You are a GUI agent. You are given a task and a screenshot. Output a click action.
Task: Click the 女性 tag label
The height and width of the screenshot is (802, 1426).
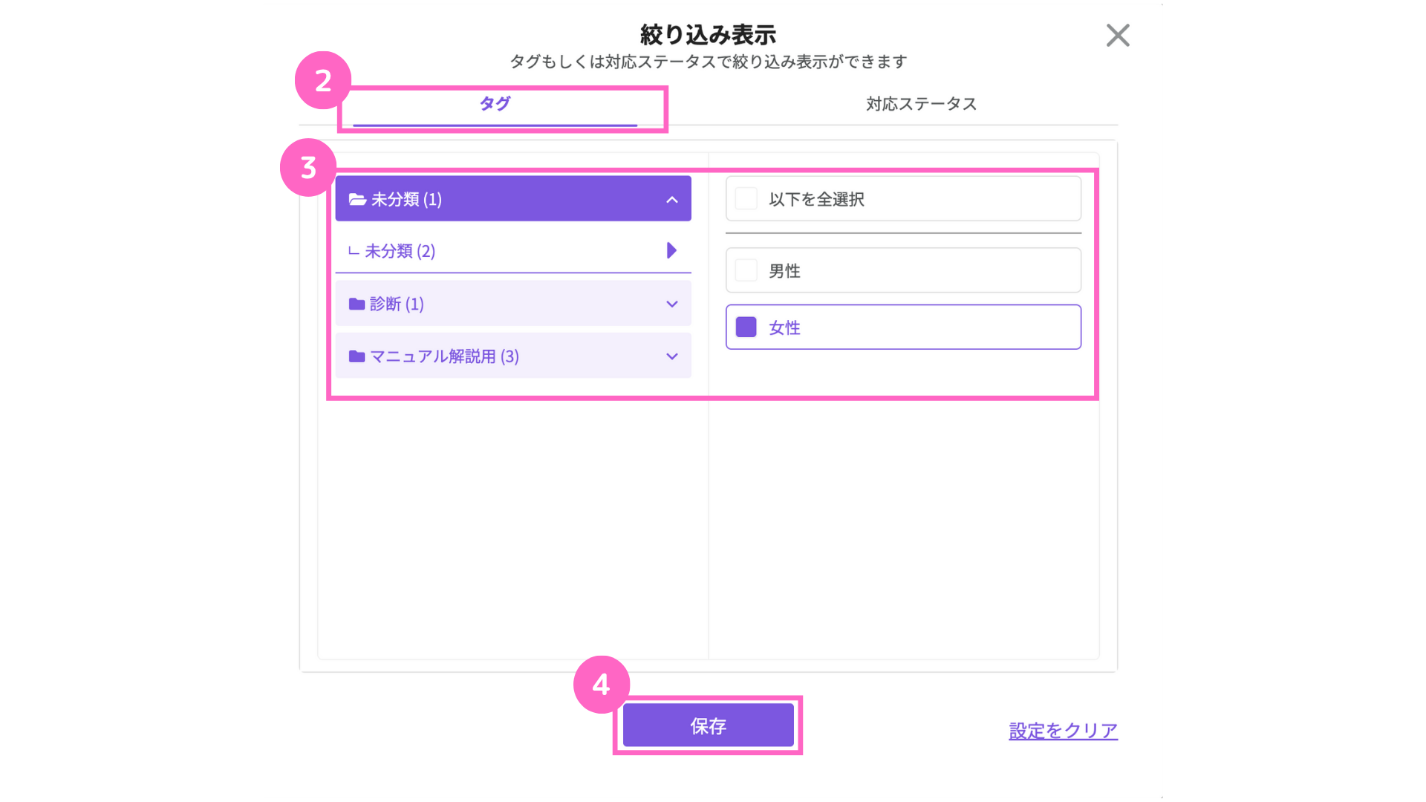784,327
